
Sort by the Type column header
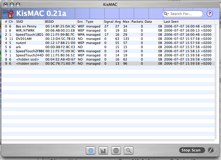(94, 22)
